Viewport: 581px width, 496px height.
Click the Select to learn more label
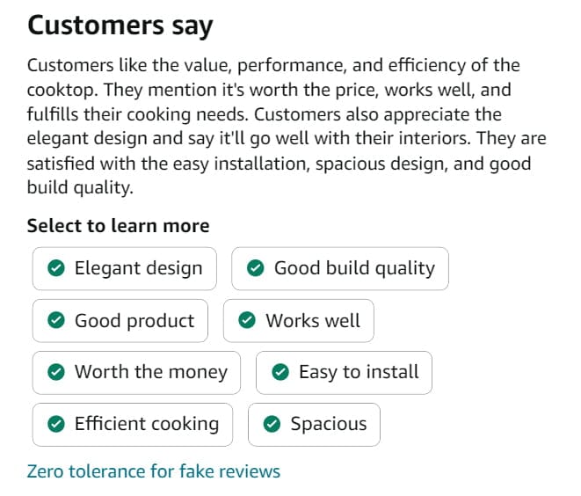(118, 226)
